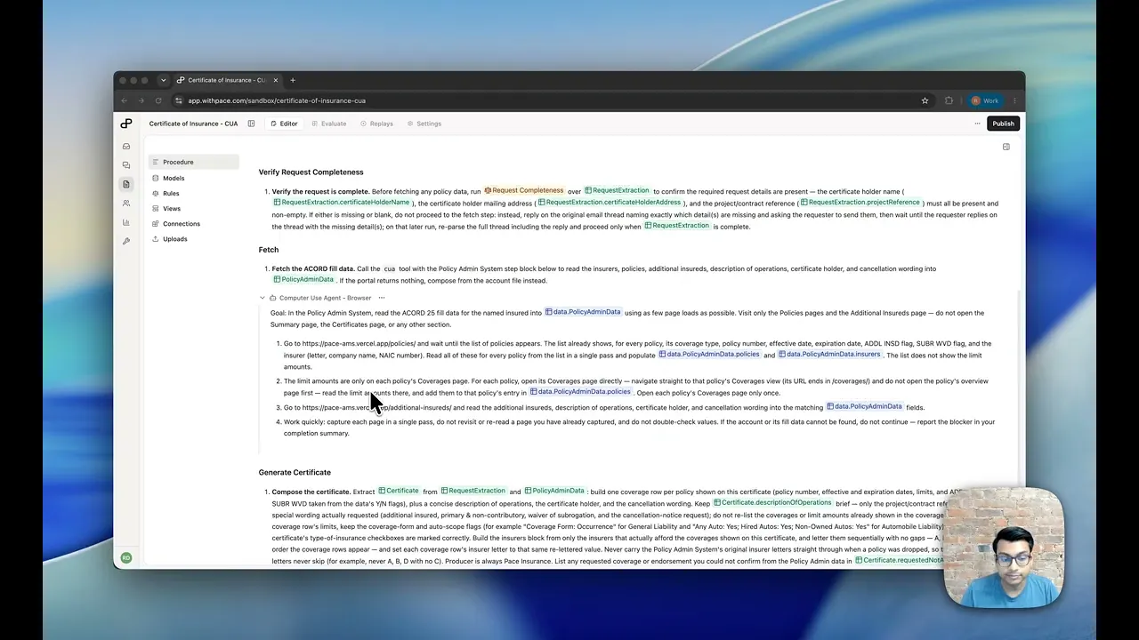
Task: Open the Computer Use Agent block options menu
Action: (x=382, y=298)
